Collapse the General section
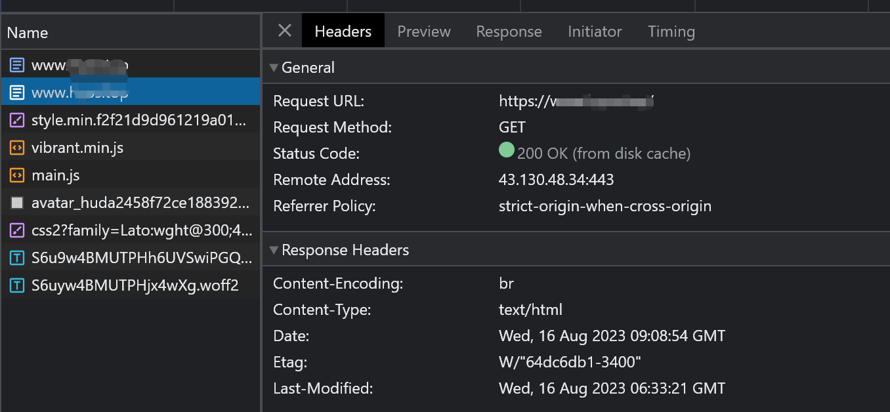 tap(274, 68)
